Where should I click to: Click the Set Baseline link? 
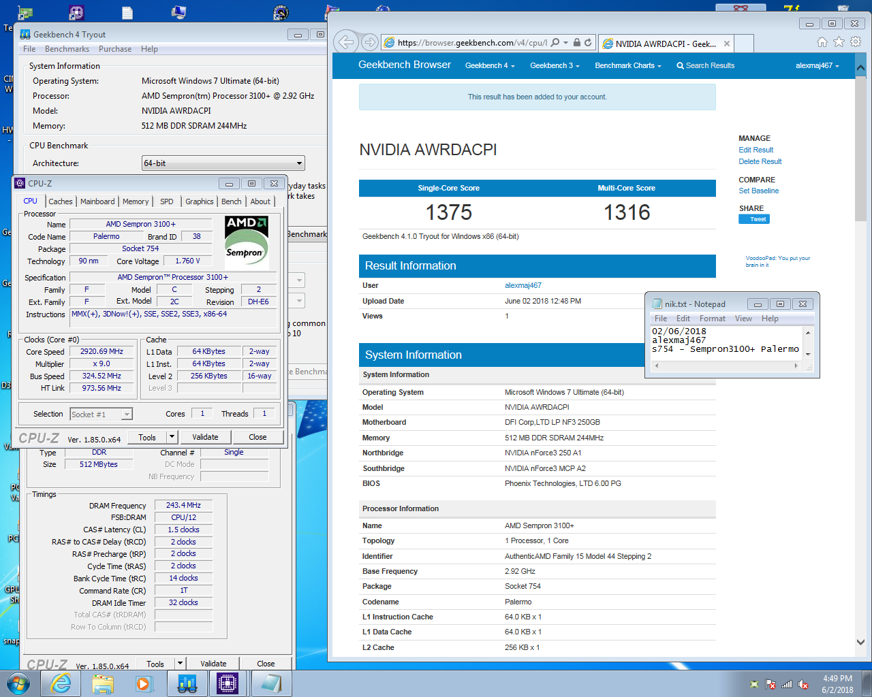coord(758,191)
